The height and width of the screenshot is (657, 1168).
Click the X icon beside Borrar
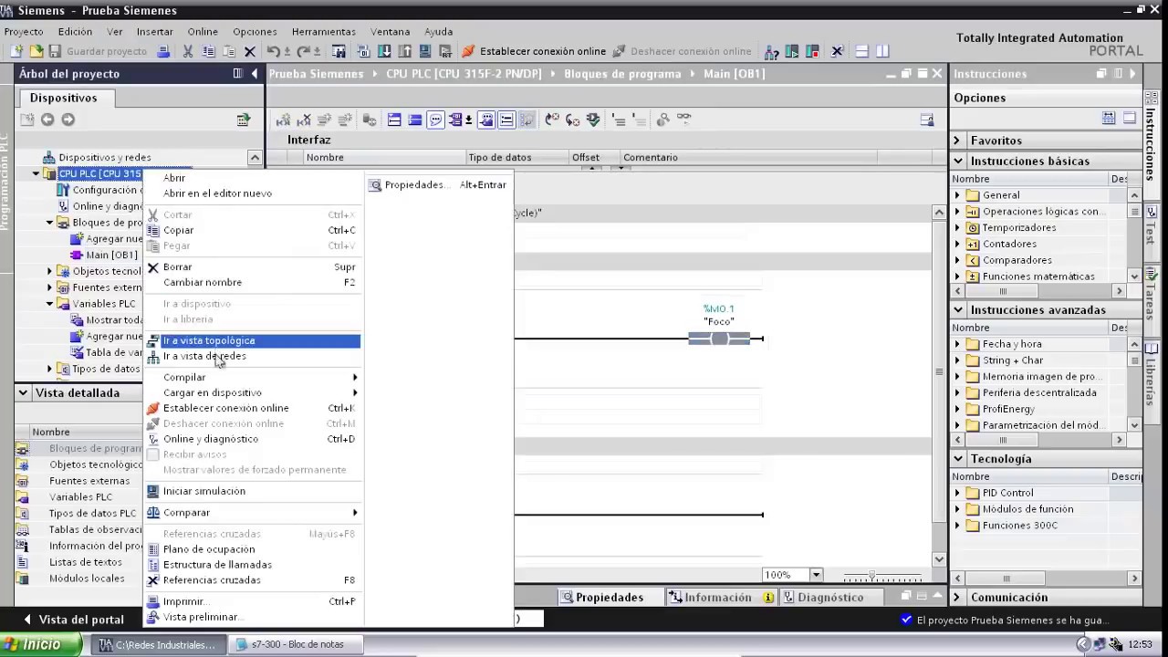point(153,267)
